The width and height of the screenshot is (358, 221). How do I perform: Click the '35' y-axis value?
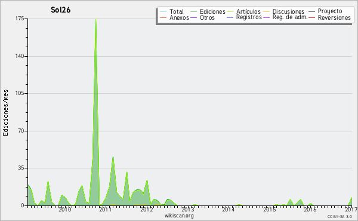coord(21,168)
